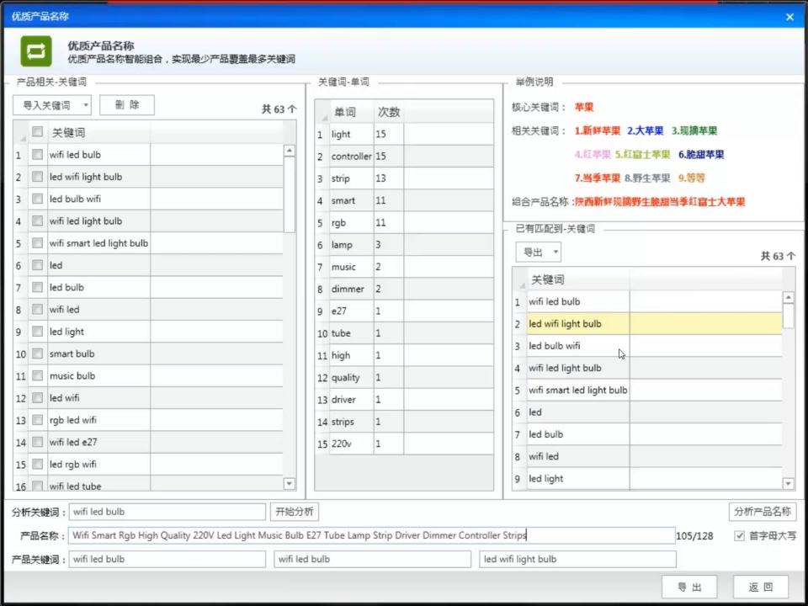Select 'led rgb wifi' in left list
Image resolution: width=808 pixels, height=606 pixels.
(x=148, y=465)
